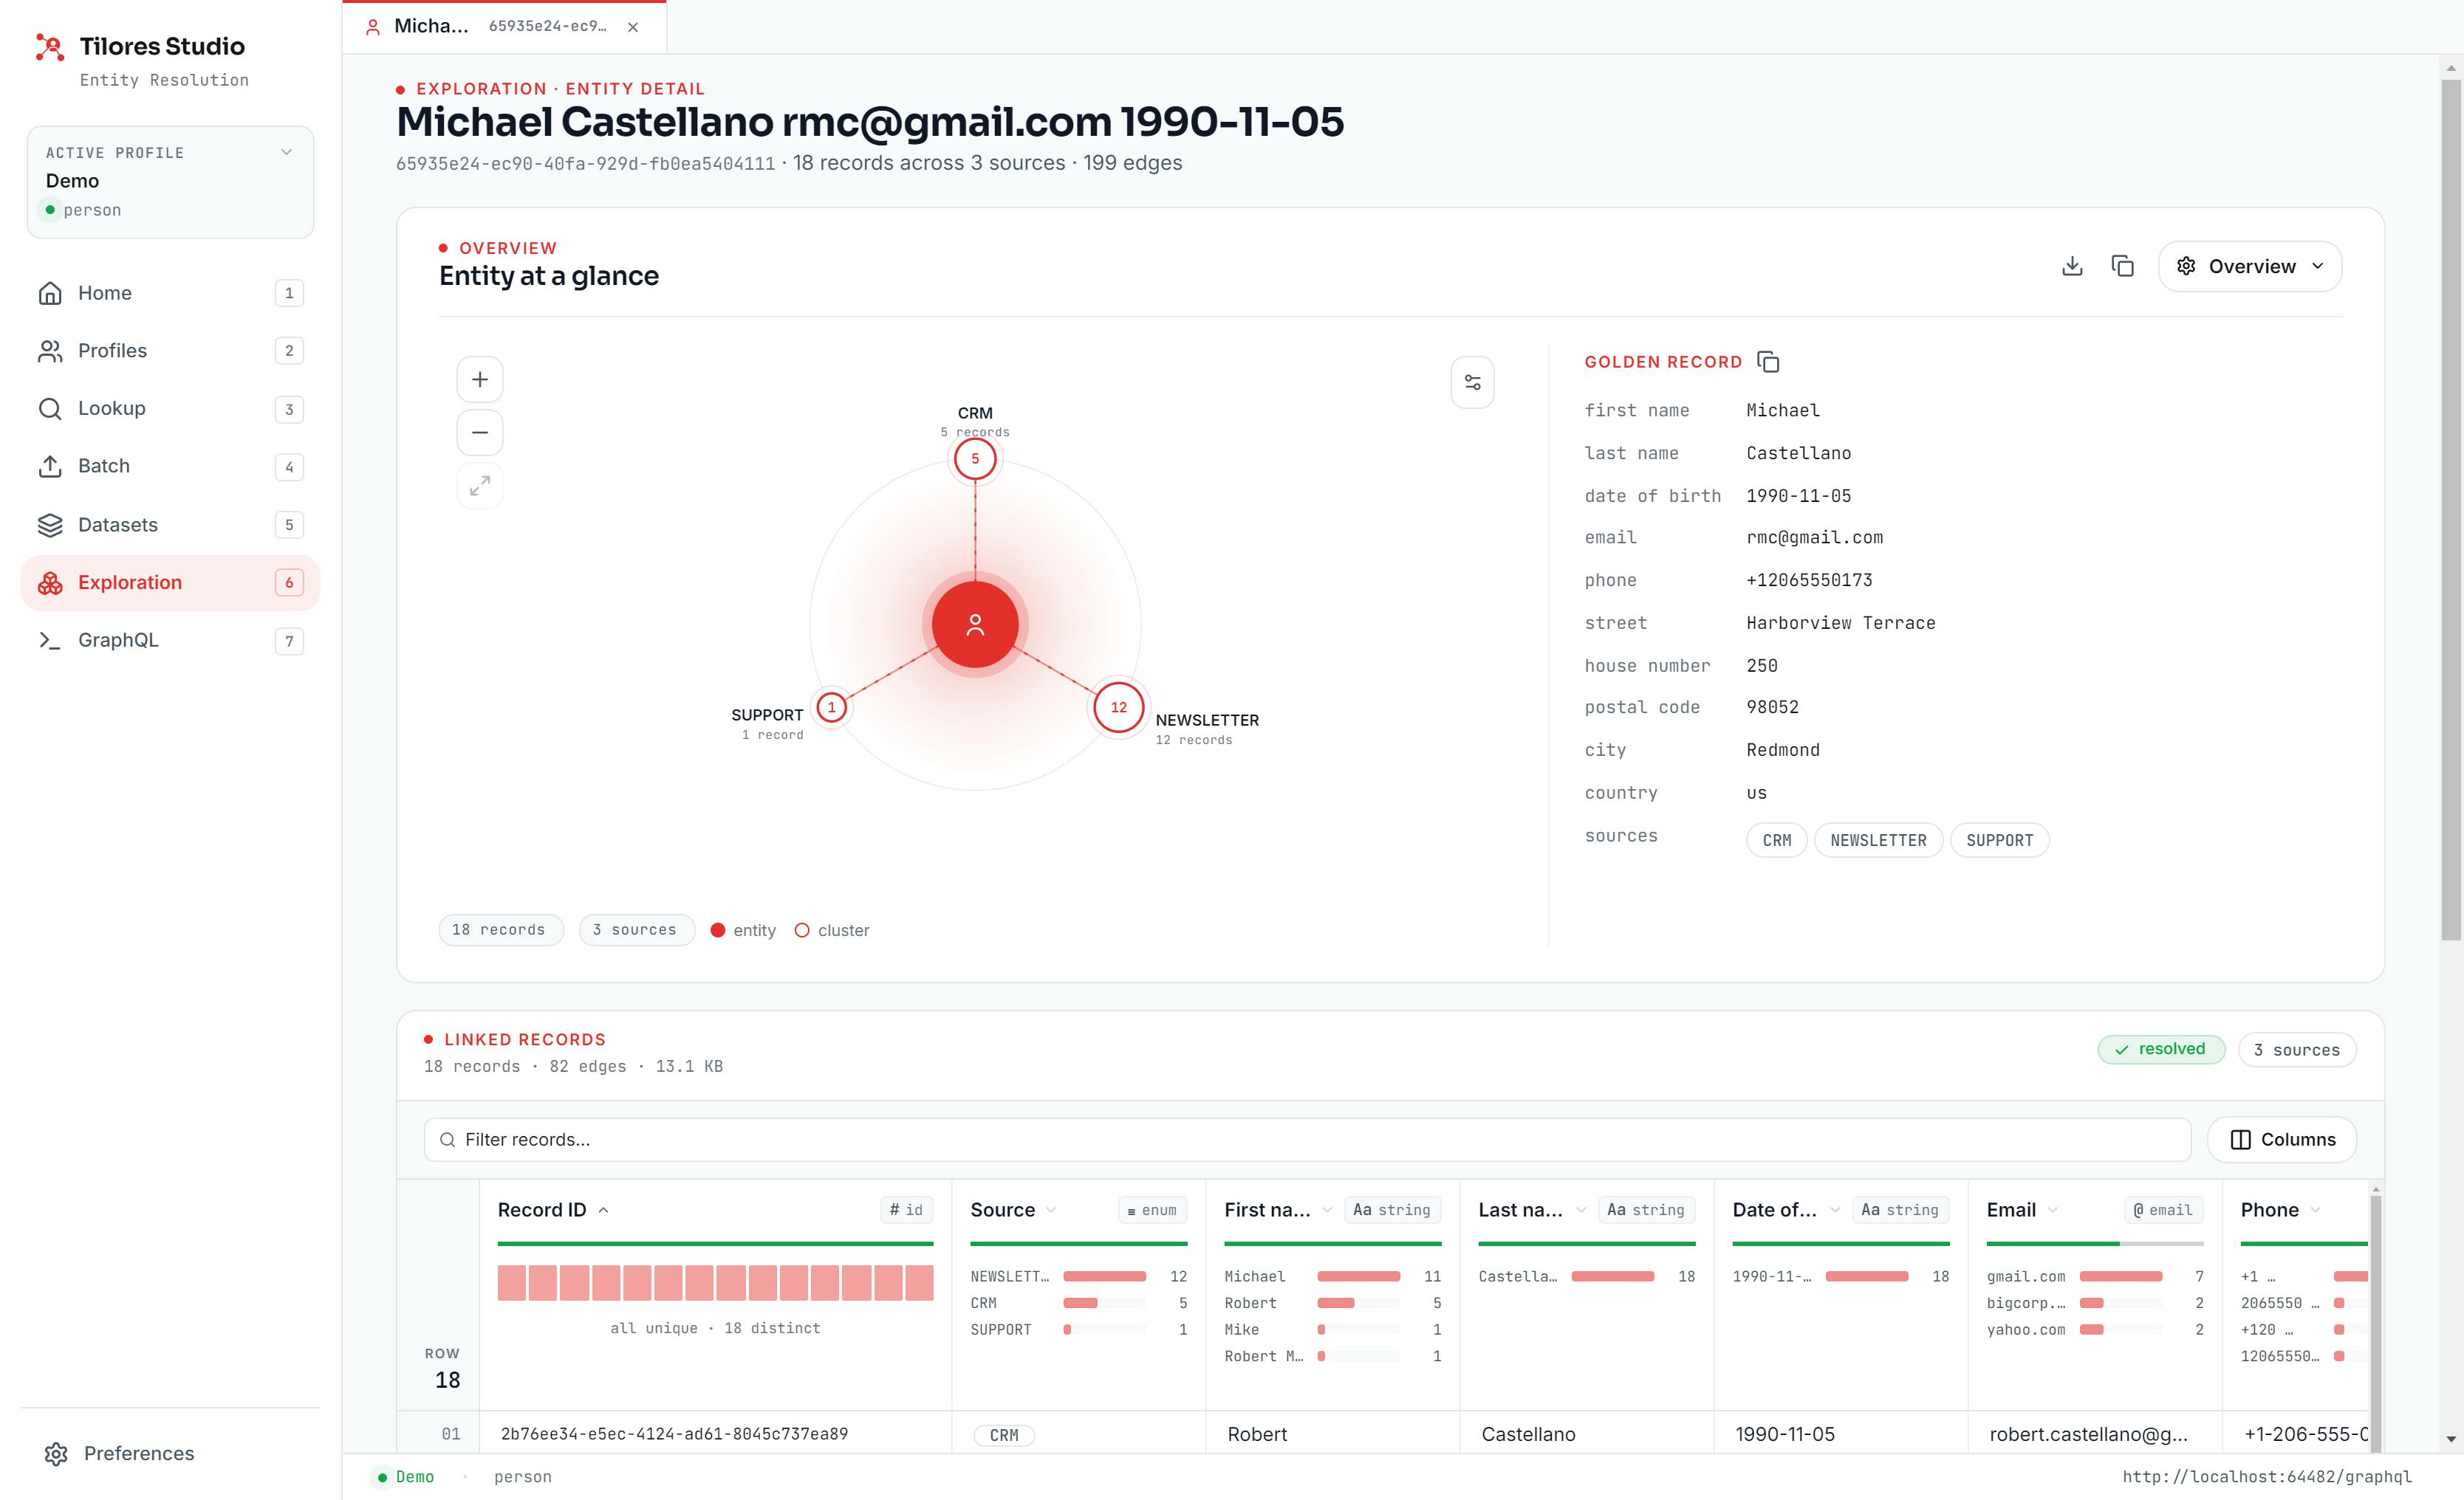Select the SUPPORT cluster node showing 1
Screen dimensions: 2464x1500
click(831, 707)
